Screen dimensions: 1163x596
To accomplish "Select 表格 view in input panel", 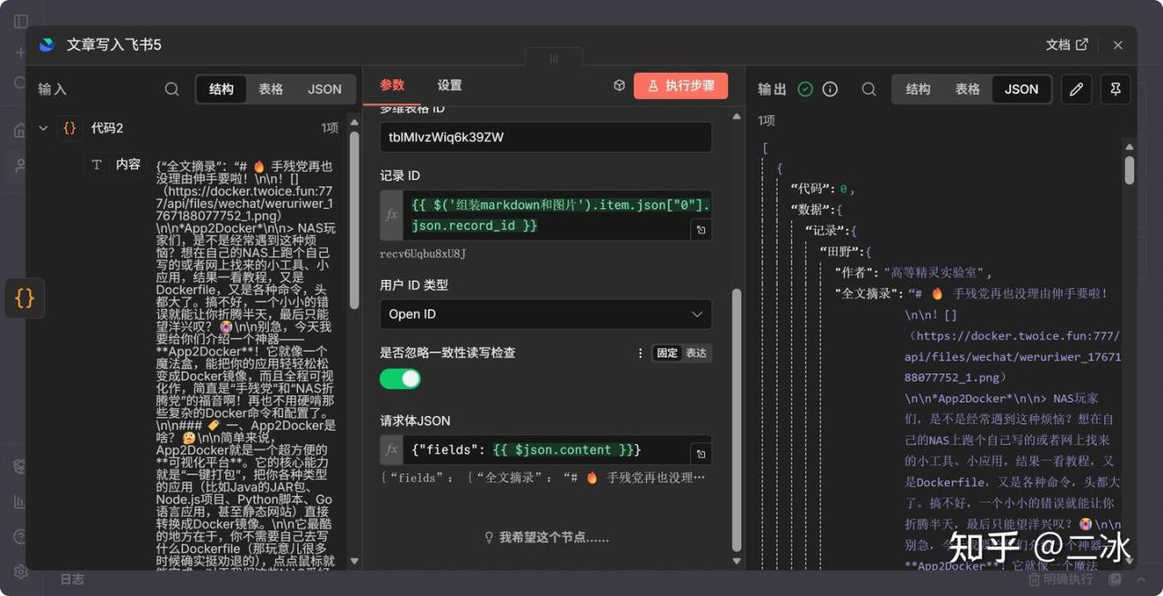I will pyautogui.click(x=271, y=89).
